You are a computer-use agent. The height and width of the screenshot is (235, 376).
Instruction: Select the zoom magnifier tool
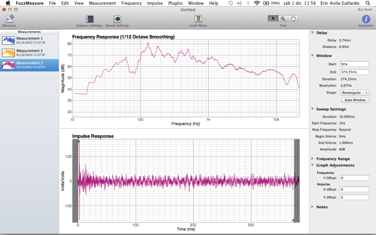coord(283,18)
